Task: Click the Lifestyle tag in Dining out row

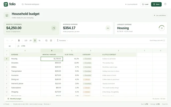Action: coord(87,79)
